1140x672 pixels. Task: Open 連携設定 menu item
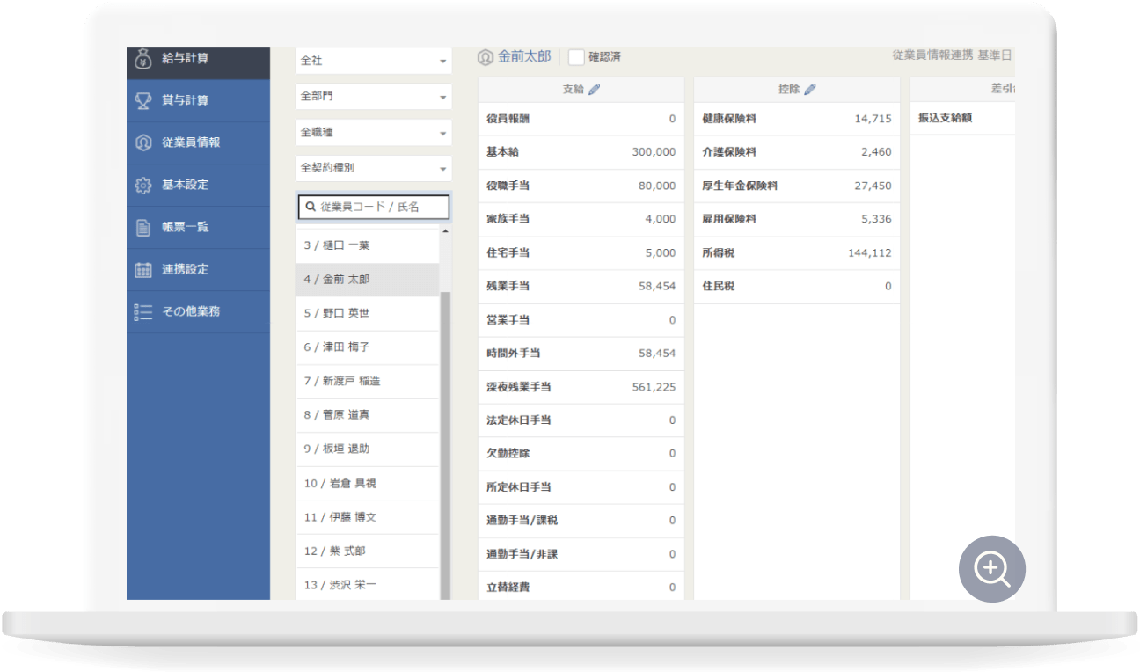[x=198, y=269]
